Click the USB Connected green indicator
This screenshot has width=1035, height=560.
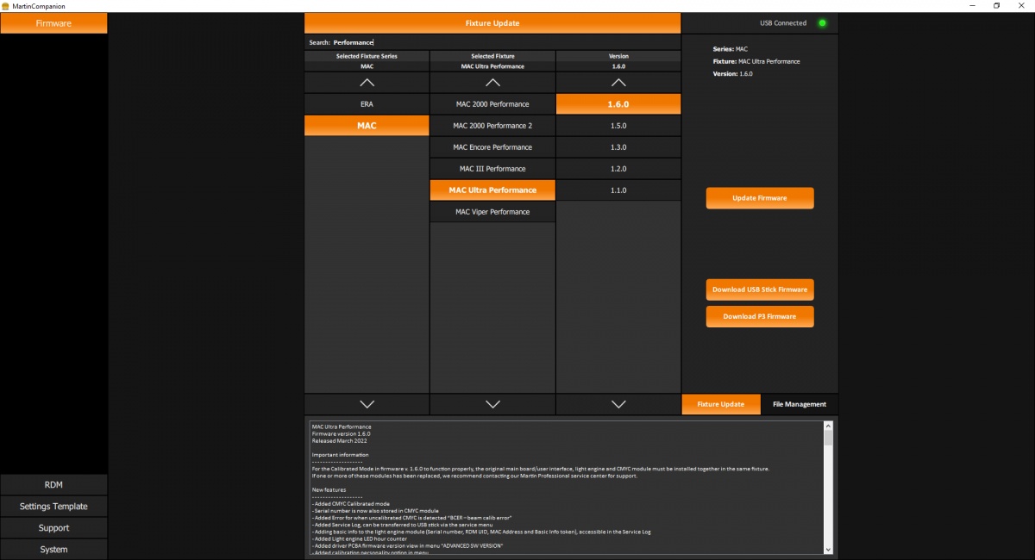click(x=822, y=23)
